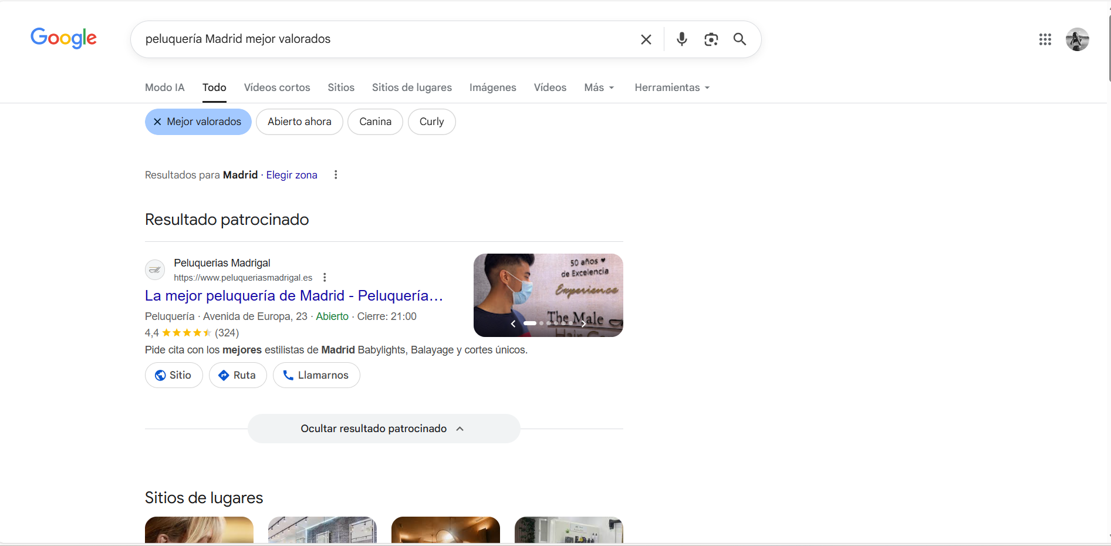
Task: Click the magnifying glass search icon
Action: pyautogui.click(x=739, y=39)
